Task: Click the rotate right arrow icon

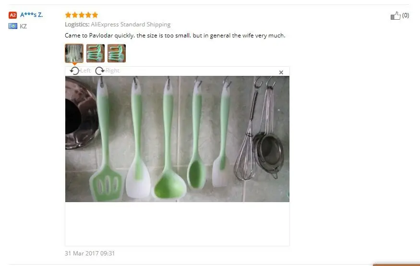Action: 100,71
